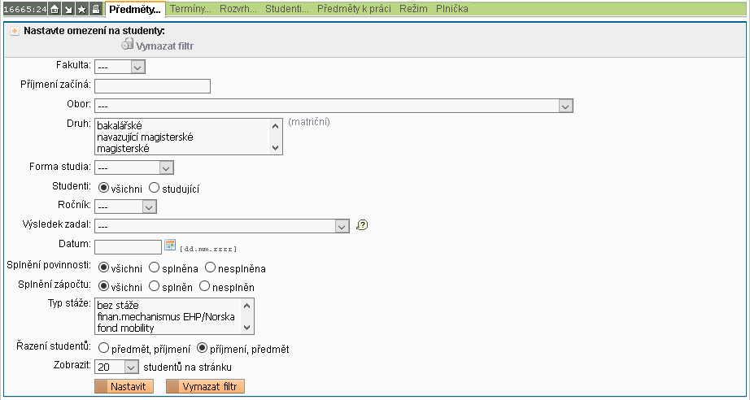
Task: Open the calendar date picker icon
Action: click(x=170, y=246)
